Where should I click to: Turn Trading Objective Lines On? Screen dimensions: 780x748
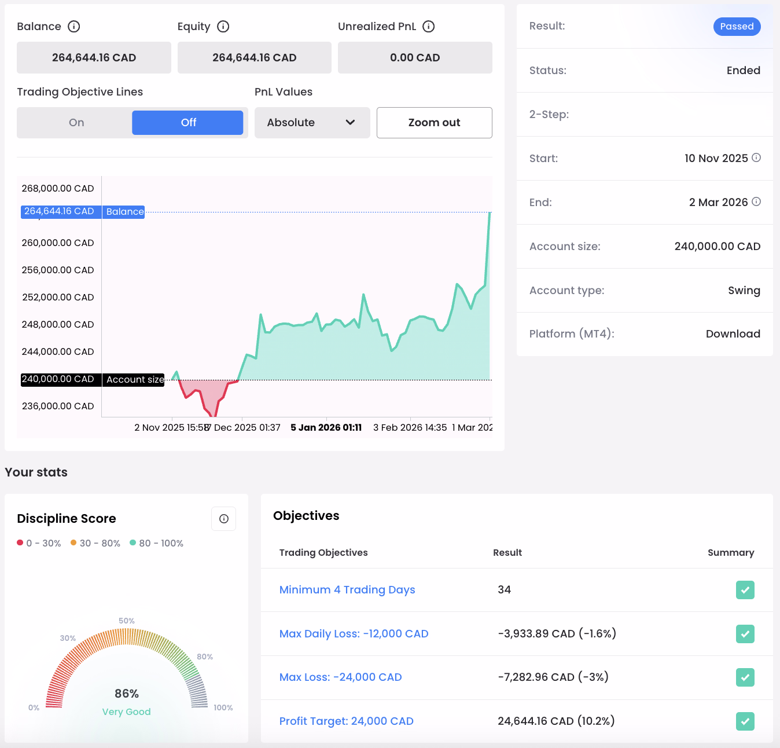pos(76,123)
